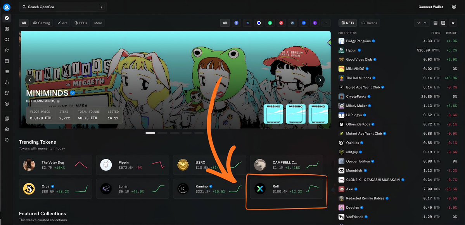Open THEMINIMINDS creator link
Viewport: 465px width, 225px height.
(x=43, y=101)
